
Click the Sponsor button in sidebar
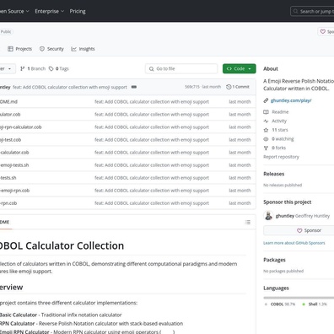[299, 230]
